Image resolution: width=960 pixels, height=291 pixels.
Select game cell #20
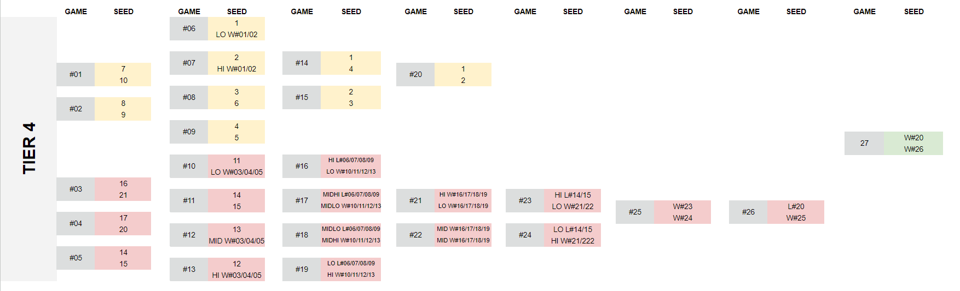415,74
